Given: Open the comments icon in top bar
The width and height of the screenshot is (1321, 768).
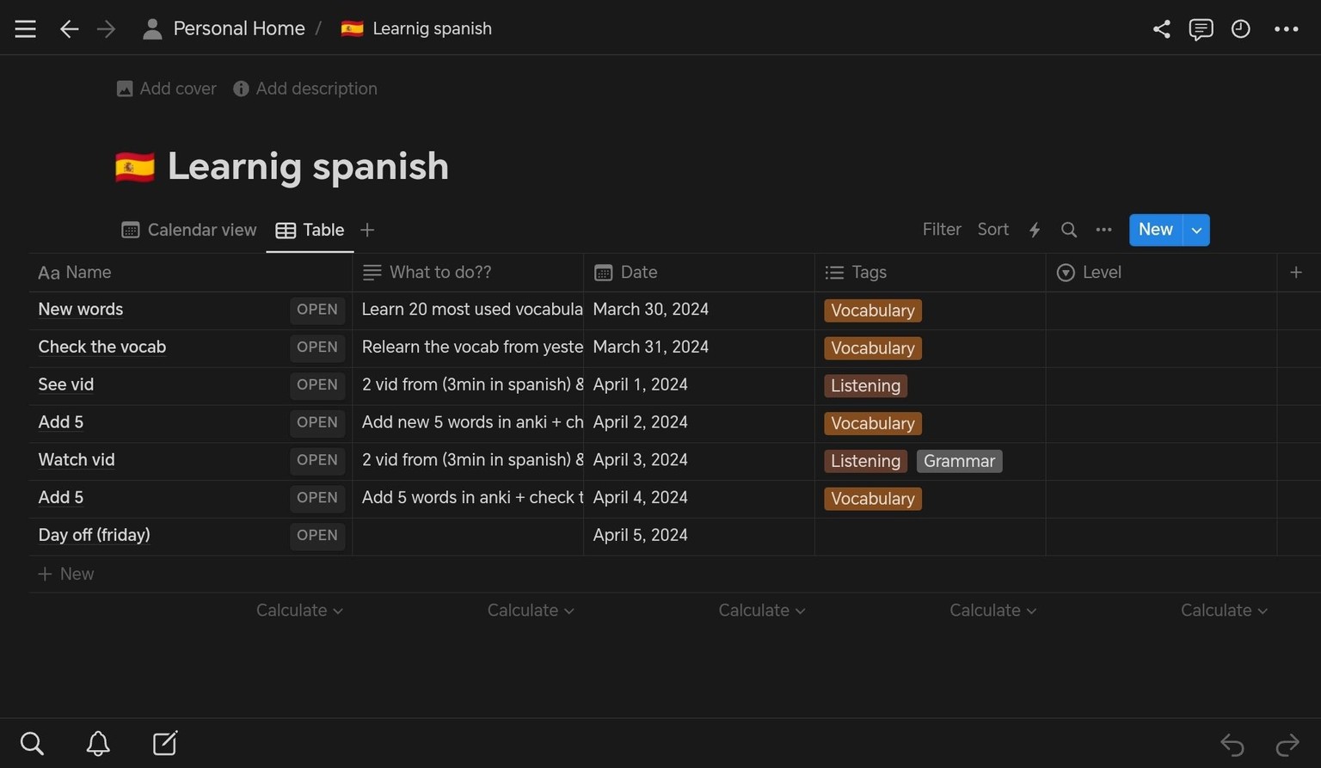Looking at the screenshot, I should click(1201, 28).
